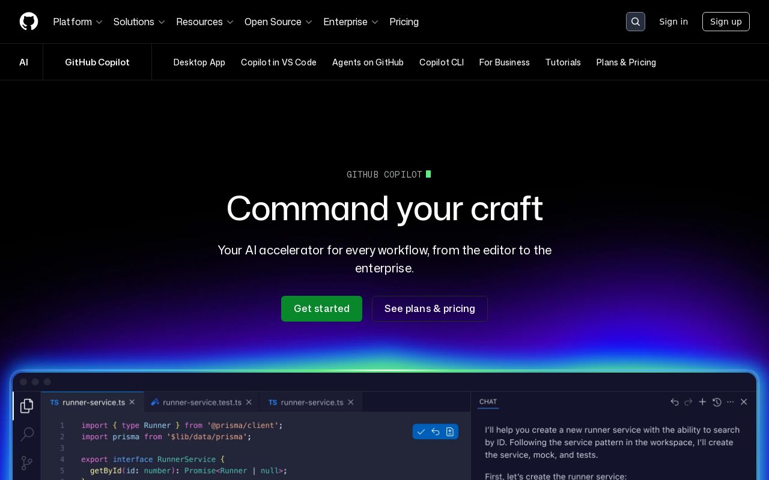Click the file diff icon in the blue toolbar

450,431
